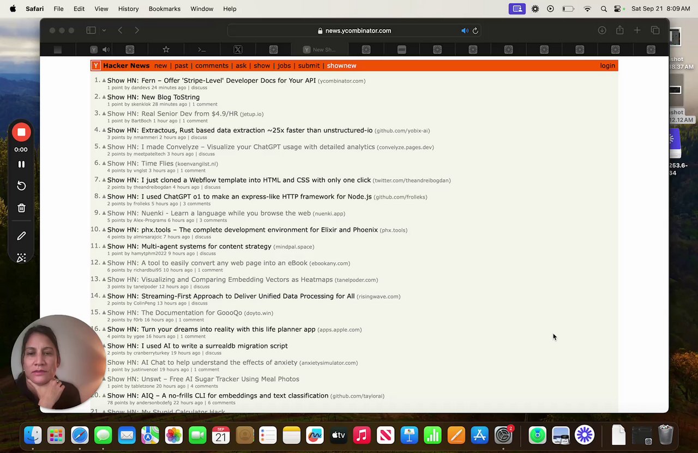
Task: Click the Wi-Fi icon in menu bar
Action: (x=587, y=9)
